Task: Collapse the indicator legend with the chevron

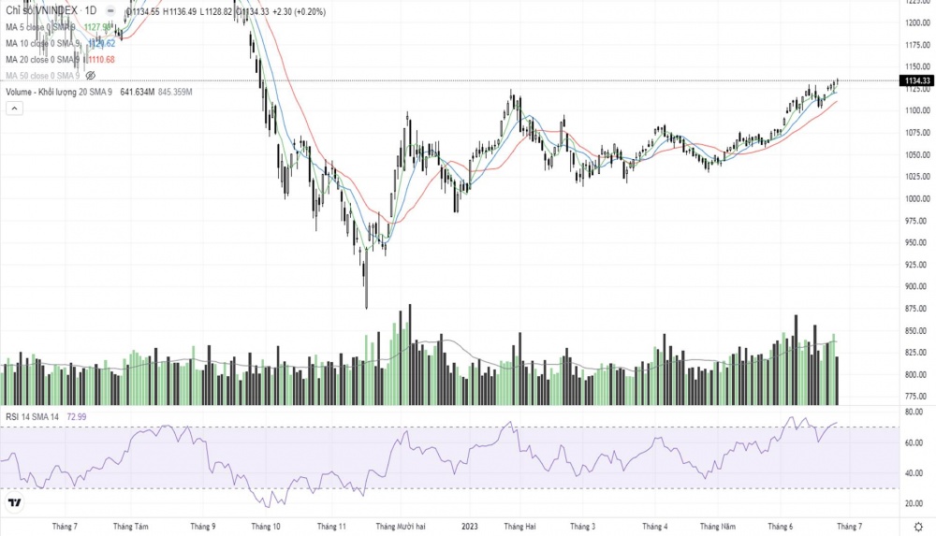Action: 14,109
